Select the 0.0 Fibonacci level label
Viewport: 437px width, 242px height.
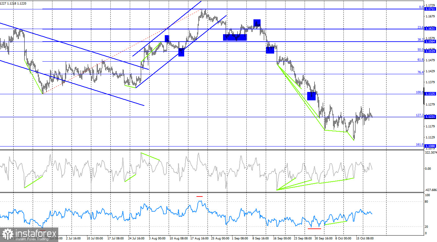tap(421, 7)
